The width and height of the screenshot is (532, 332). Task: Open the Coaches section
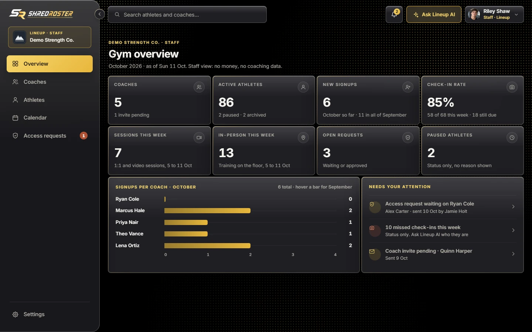(50, 82)
